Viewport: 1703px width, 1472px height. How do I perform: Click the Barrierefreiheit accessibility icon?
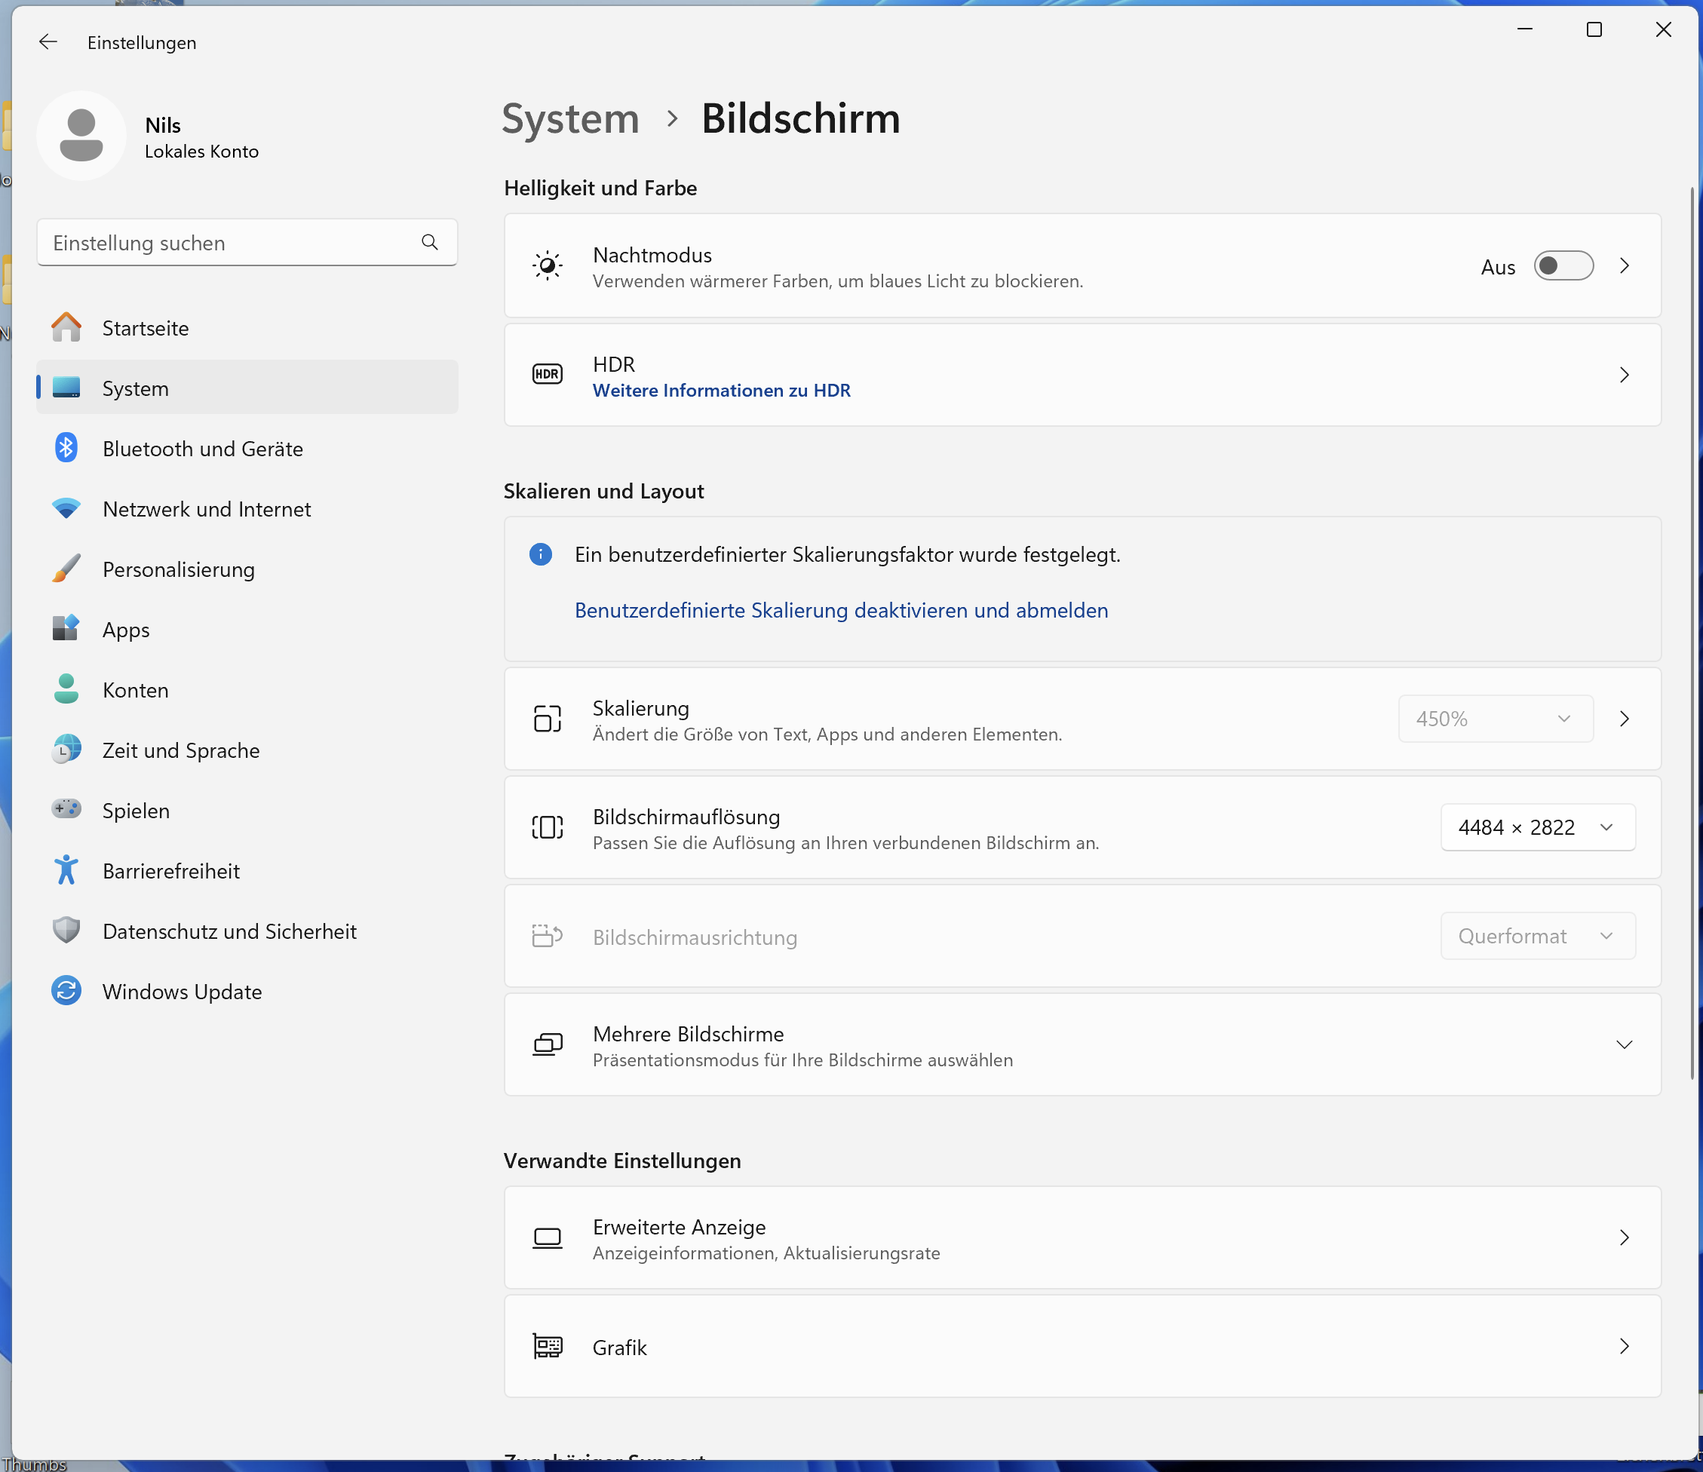pyautogui.click(x=66, y=870)
